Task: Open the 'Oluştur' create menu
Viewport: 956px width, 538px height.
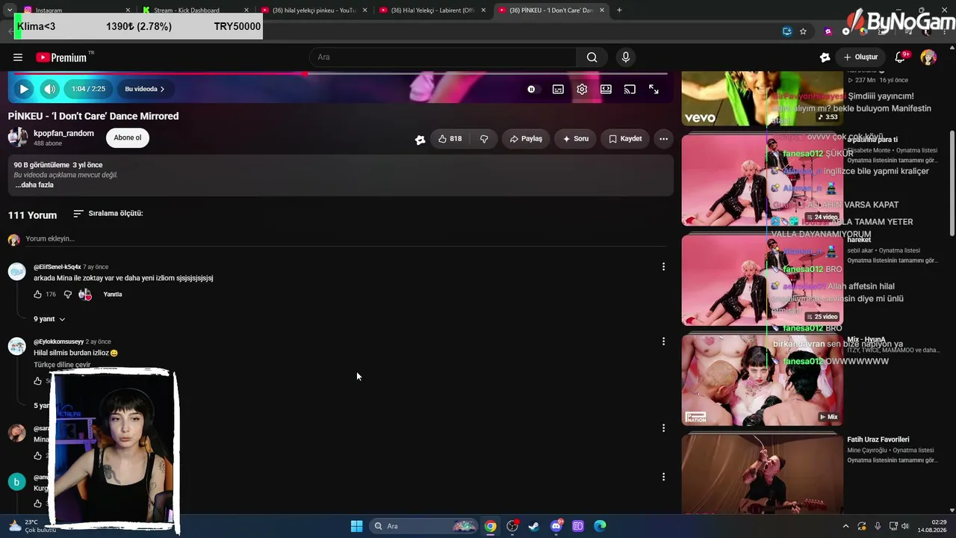Action: 860,58
